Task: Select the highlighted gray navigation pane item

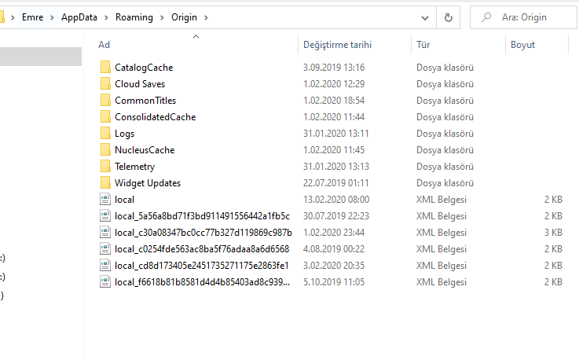Action: [x=41, y=57]
